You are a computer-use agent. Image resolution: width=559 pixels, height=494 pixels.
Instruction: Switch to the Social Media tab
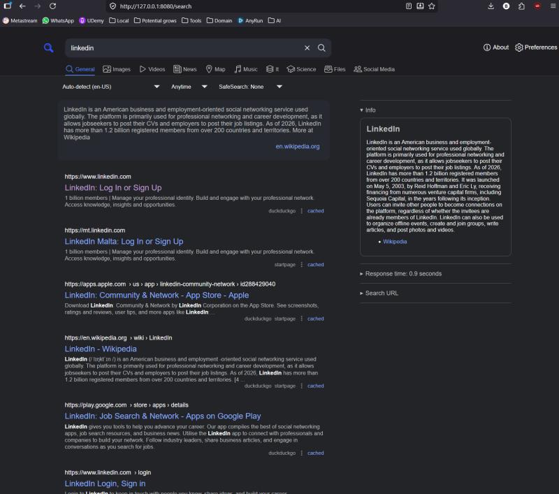coord(374,69)
